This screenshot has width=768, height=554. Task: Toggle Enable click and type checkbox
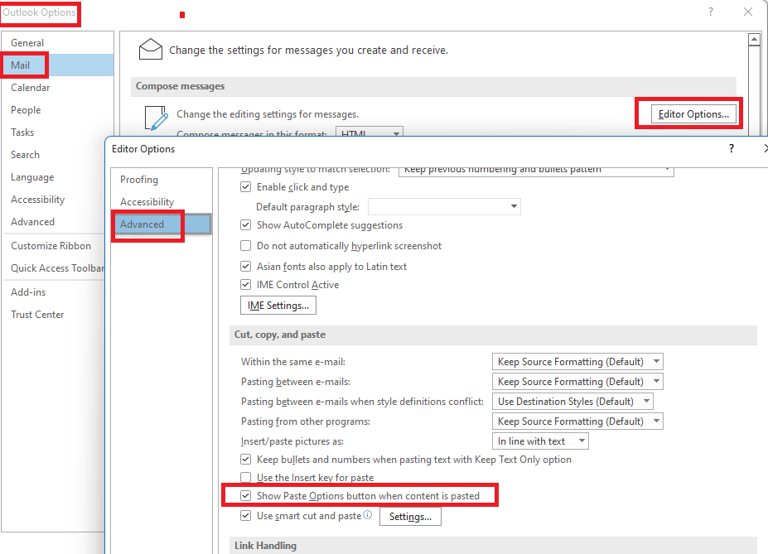click(x=246, y=187)
